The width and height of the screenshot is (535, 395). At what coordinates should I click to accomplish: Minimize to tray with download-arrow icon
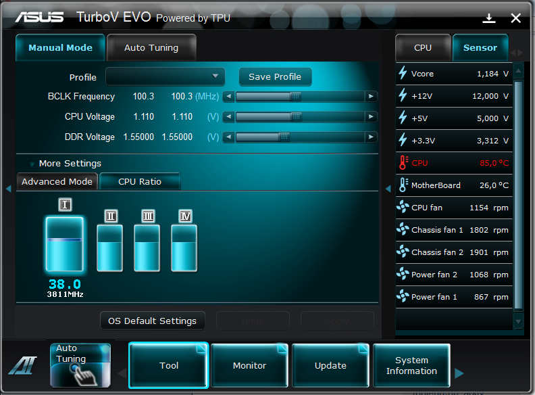point(489,18)
